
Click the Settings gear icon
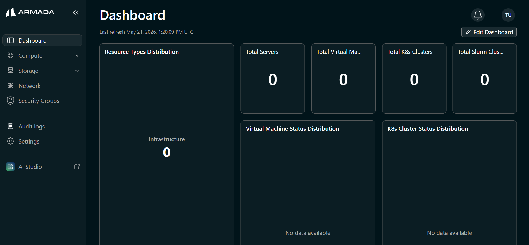10,141
